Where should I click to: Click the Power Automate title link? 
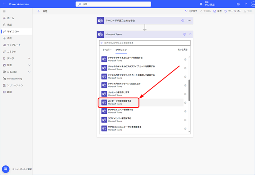[19, 4]
